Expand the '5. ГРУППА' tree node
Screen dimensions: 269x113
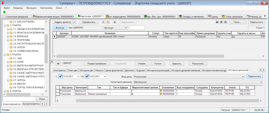pos(4,91)
